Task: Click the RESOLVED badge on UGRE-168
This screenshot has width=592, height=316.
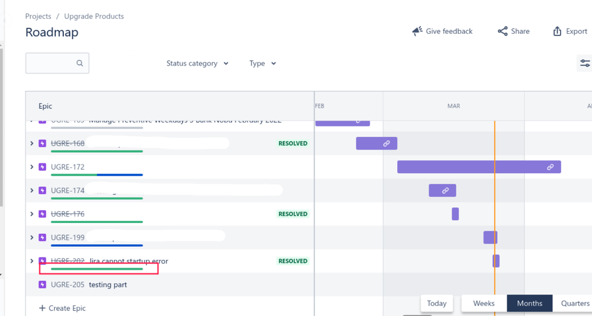Action: click(293, 143)
